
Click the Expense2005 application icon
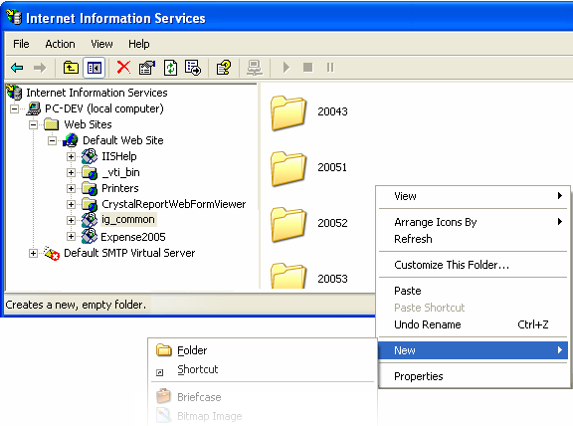coord(90,236)
